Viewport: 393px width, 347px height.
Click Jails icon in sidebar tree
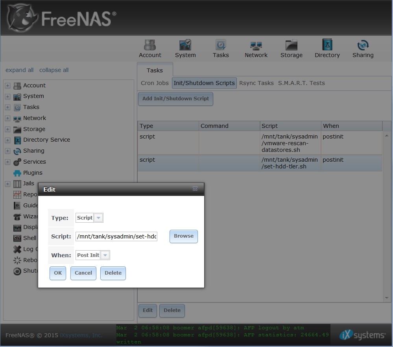(x=17, y=184)
